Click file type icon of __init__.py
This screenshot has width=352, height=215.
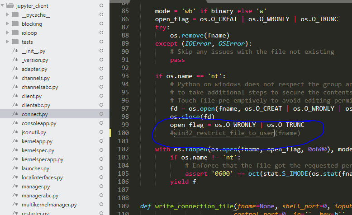point(15,51)
